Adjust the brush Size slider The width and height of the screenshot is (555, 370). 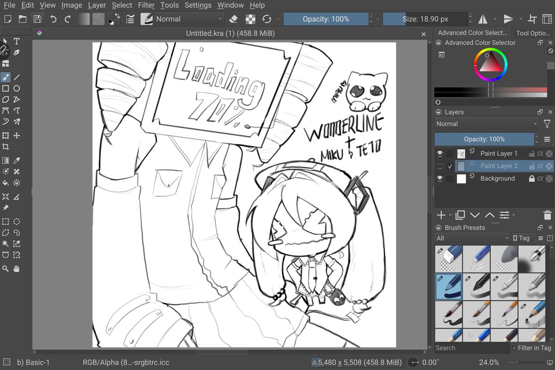point(425,19)
